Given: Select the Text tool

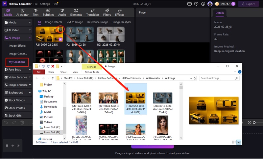Looking at the screenshot, I should 36,12.
